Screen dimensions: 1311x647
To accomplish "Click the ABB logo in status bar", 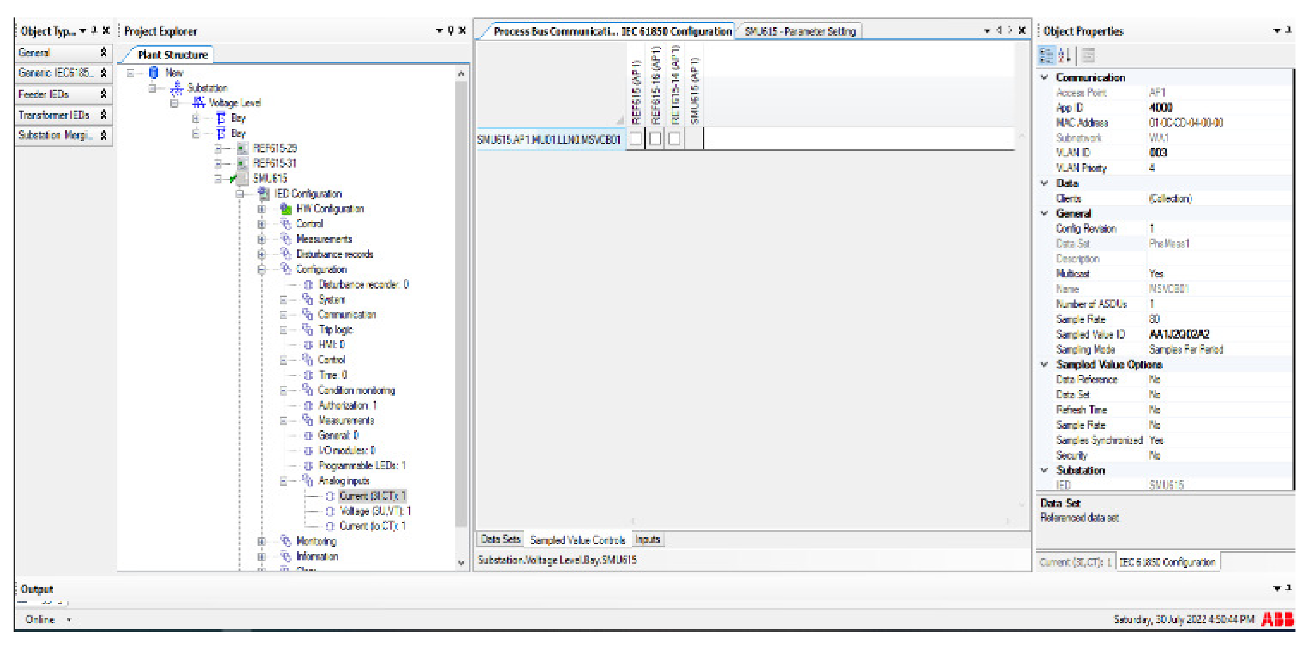I will 1277,619.
